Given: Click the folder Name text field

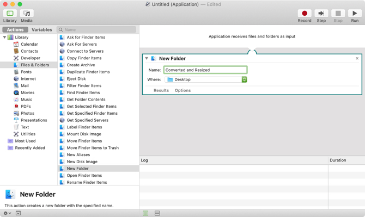Looking at the screenshot, I should 205,70.
